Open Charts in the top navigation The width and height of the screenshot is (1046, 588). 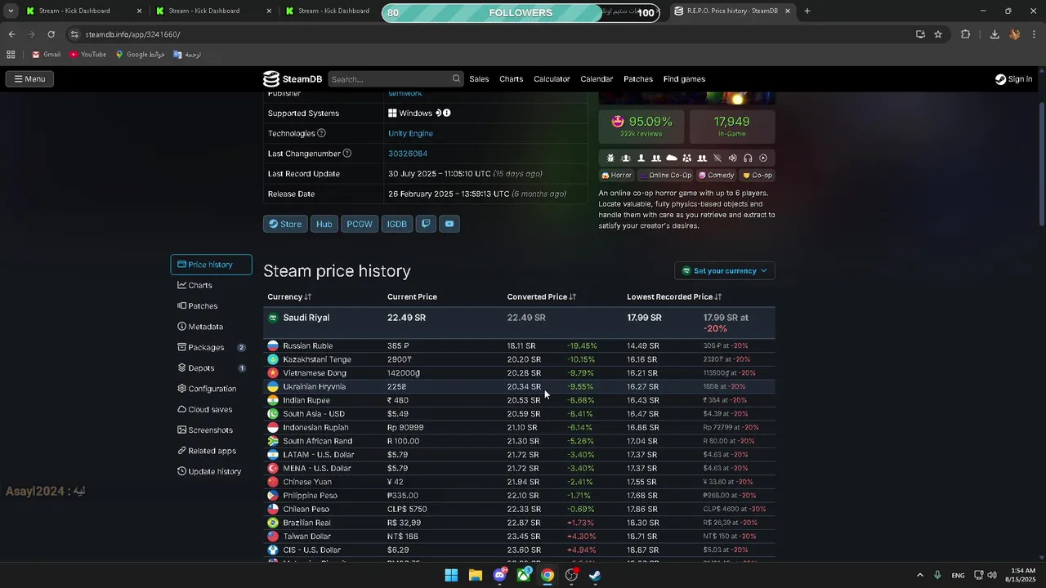[512, 79]
